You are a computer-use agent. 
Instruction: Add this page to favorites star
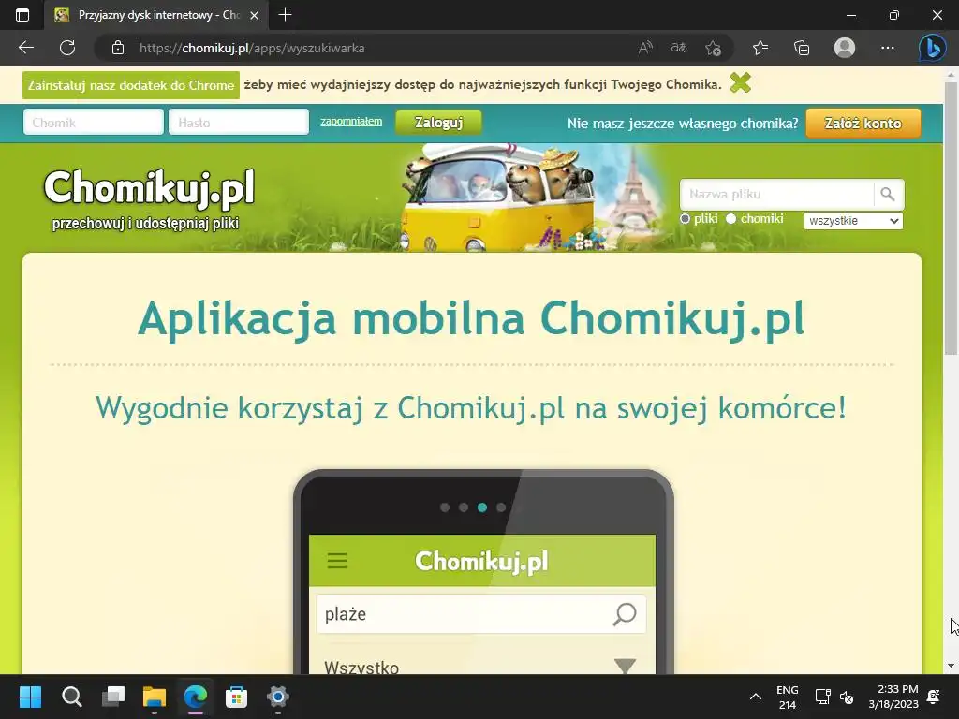713,48
